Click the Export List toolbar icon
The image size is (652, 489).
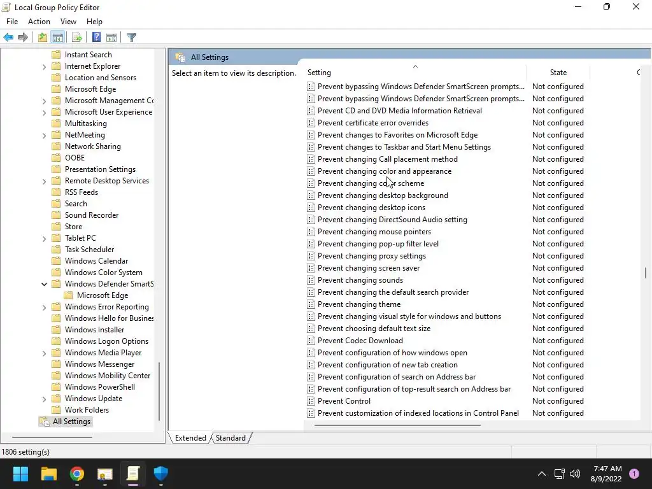77,38
